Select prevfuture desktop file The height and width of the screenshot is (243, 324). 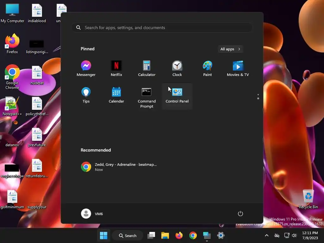[37, 137]
